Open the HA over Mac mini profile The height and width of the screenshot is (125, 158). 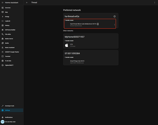[x=10, y=122]
